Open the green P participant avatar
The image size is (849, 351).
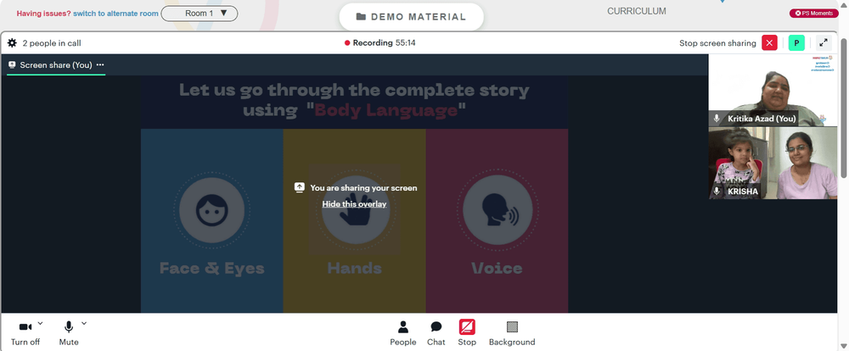796,42
